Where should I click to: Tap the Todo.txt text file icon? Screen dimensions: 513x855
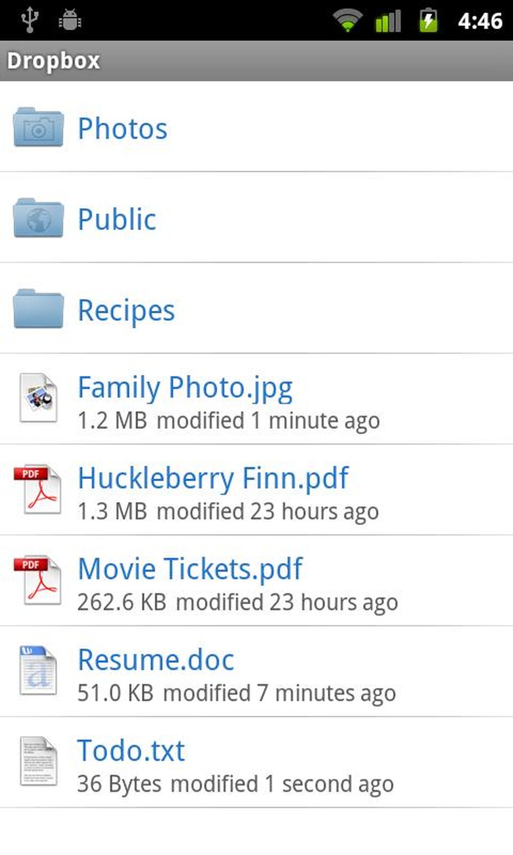click(38, 761)
